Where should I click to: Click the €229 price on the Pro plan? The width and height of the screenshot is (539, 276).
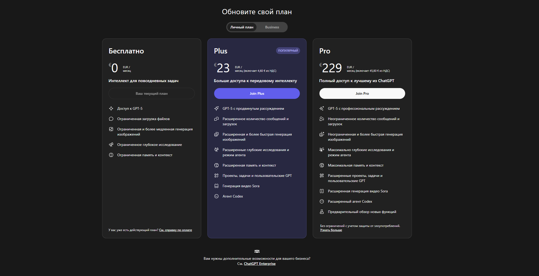[x=331, y=68]
